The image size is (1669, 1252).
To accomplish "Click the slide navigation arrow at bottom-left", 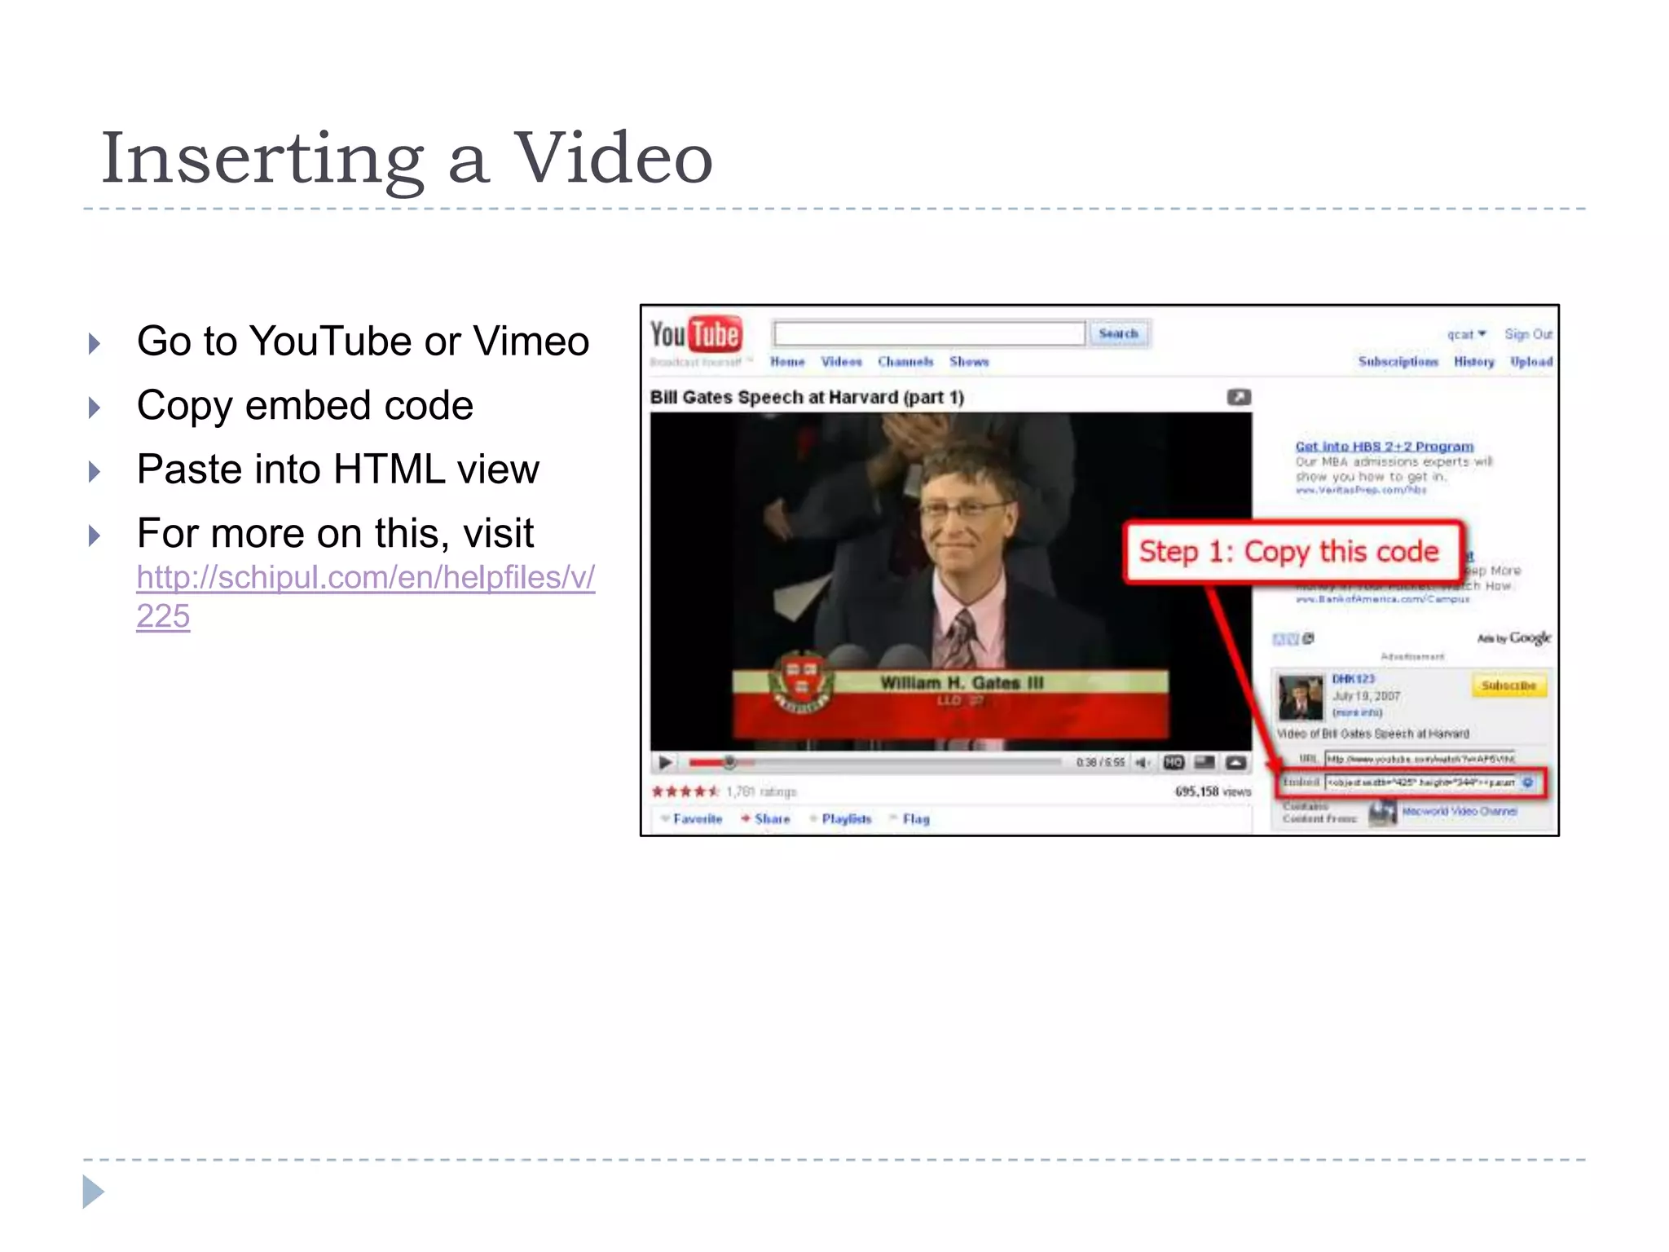I will point(94,1192).
